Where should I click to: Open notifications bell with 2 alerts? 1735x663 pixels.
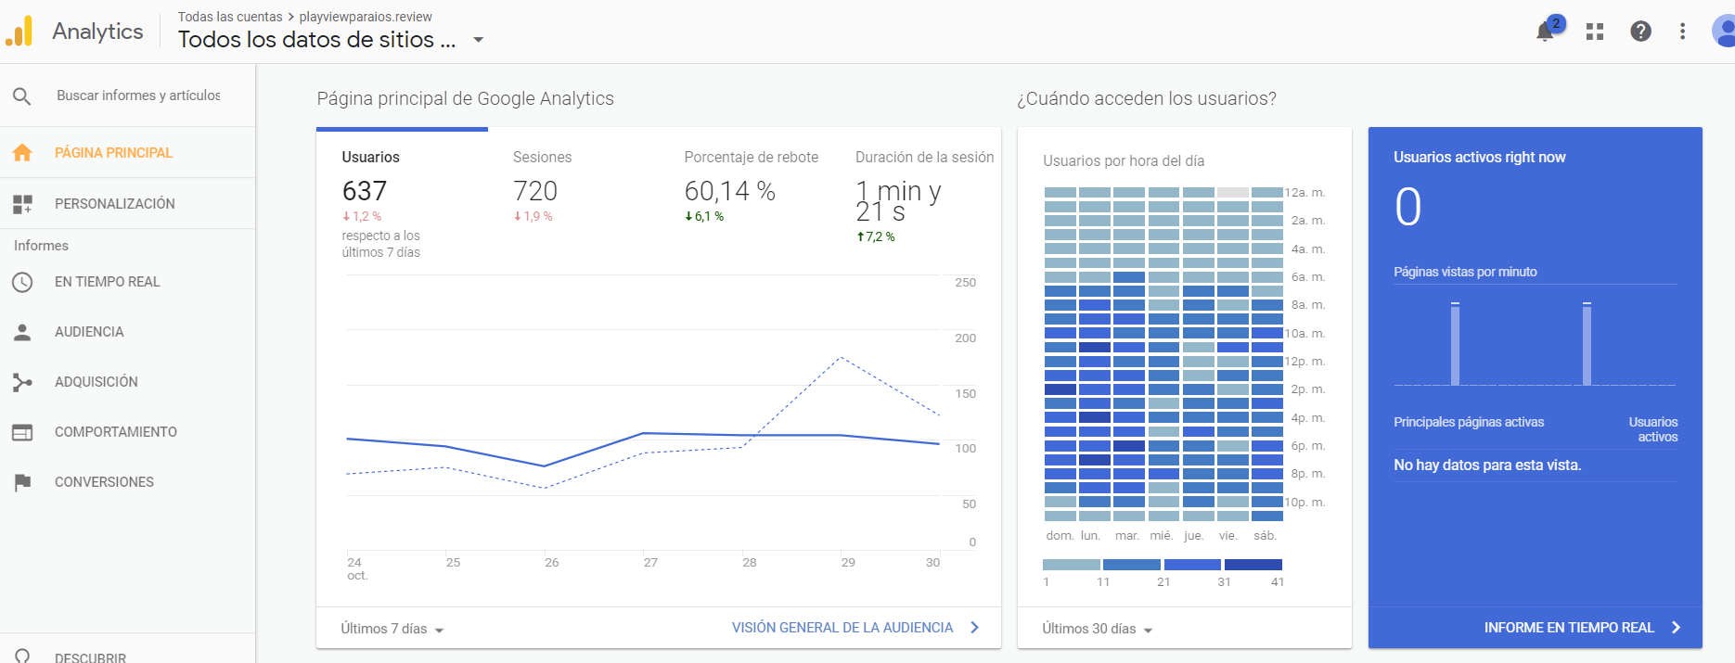point(1546,31)
